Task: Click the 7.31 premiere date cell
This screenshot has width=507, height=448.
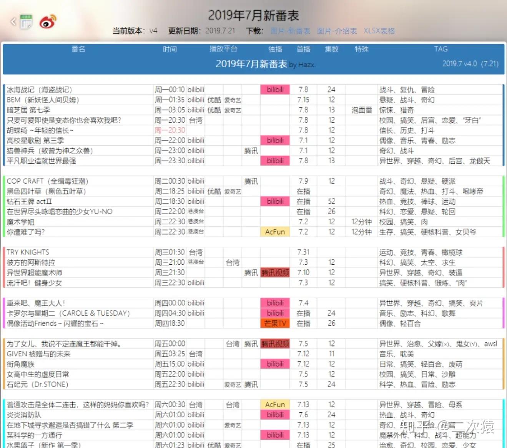Action: [x=303, y=252]
